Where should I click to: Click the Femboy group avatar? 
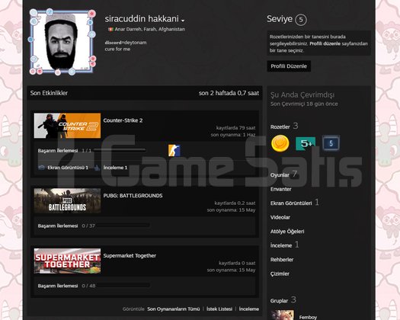[x=282, y=315]
